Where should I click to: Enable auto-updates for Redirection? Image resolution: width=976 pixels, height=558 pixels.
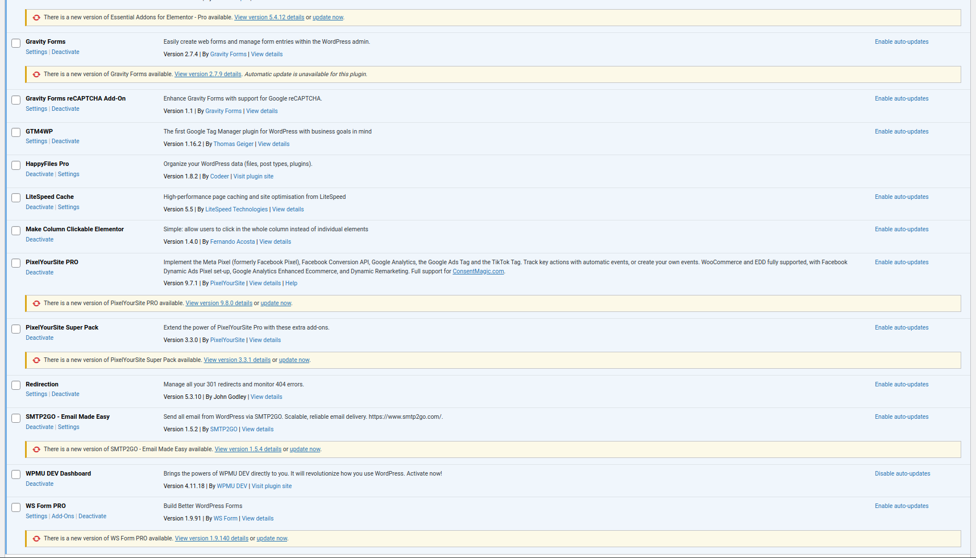pos(901,385)
